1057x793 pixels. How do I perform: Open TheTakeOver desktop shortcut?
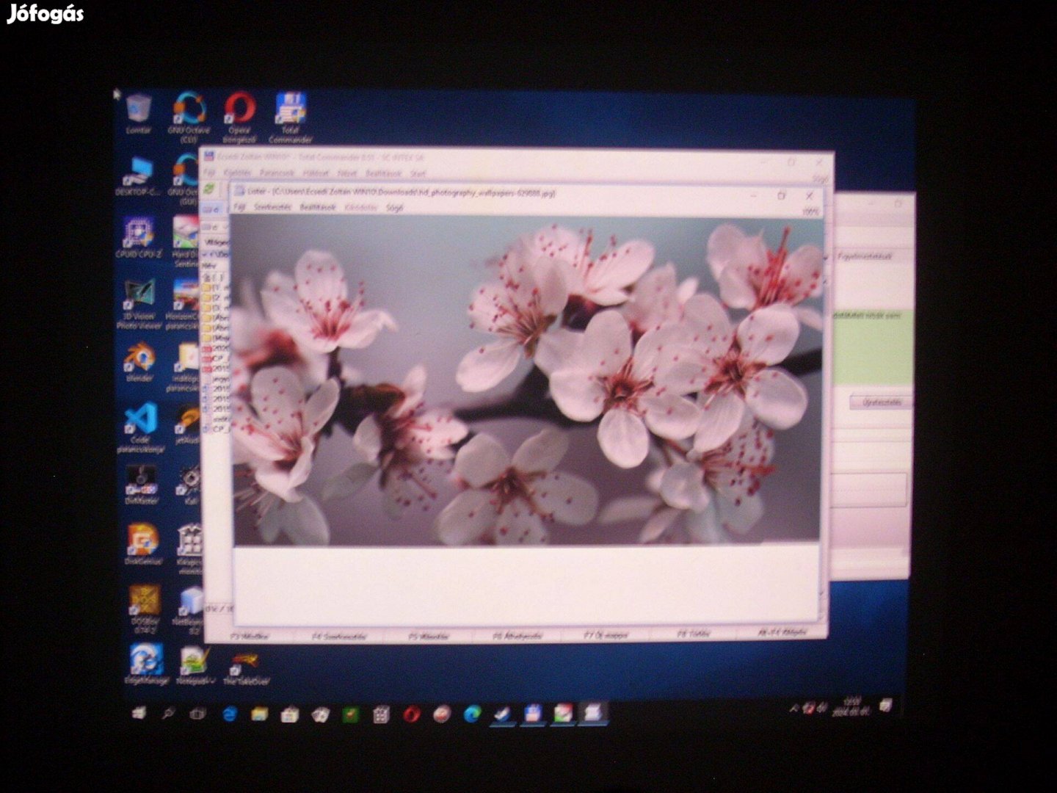pos(246,667)
